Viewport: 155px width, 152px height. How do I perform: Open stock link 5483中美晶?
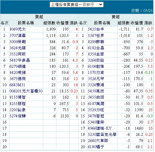pos(20,60)
